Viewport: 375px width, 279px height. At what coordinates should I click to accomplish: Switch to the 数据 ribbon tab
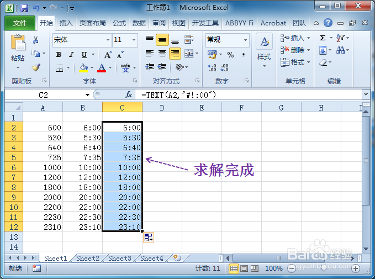coord(139,23)
